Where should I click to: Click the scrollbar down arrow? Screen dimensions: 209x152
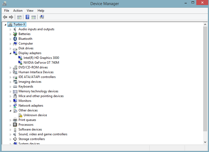click(205, 142)
